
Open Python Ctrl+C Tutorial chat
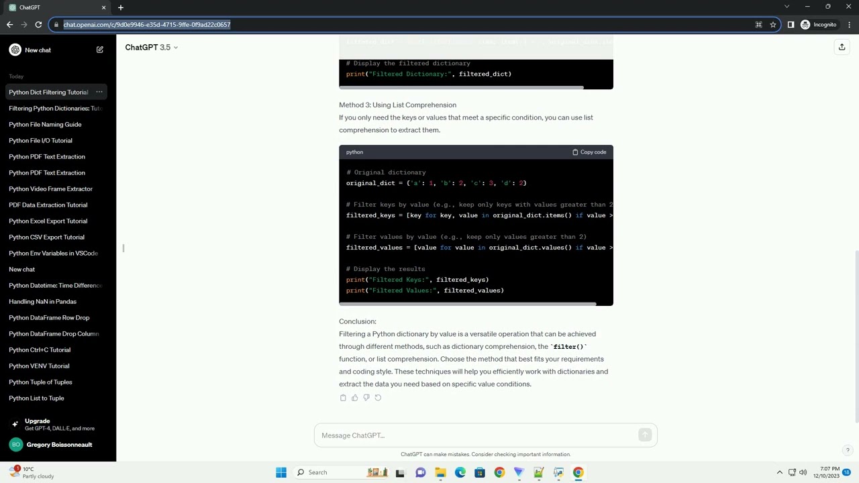56,350
